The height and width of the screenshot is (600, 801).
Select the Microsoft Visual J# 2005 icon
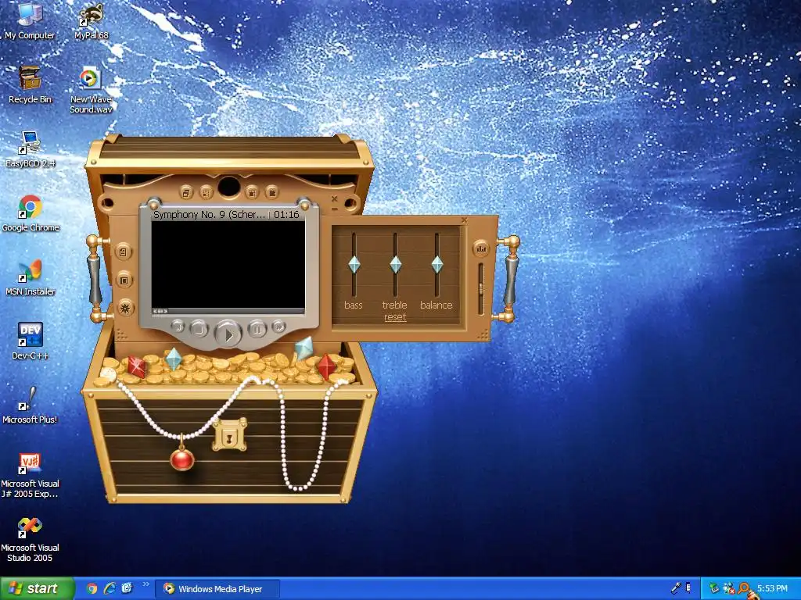coord(30,476)
